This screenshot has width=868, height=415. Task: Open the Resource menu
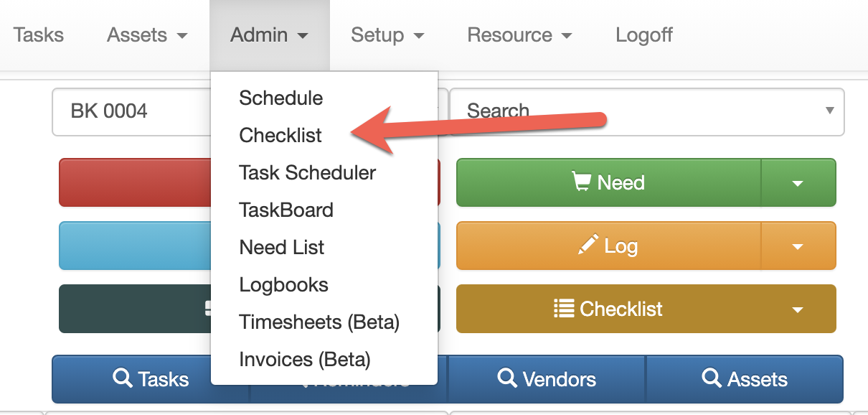click(x=518, y=34)
